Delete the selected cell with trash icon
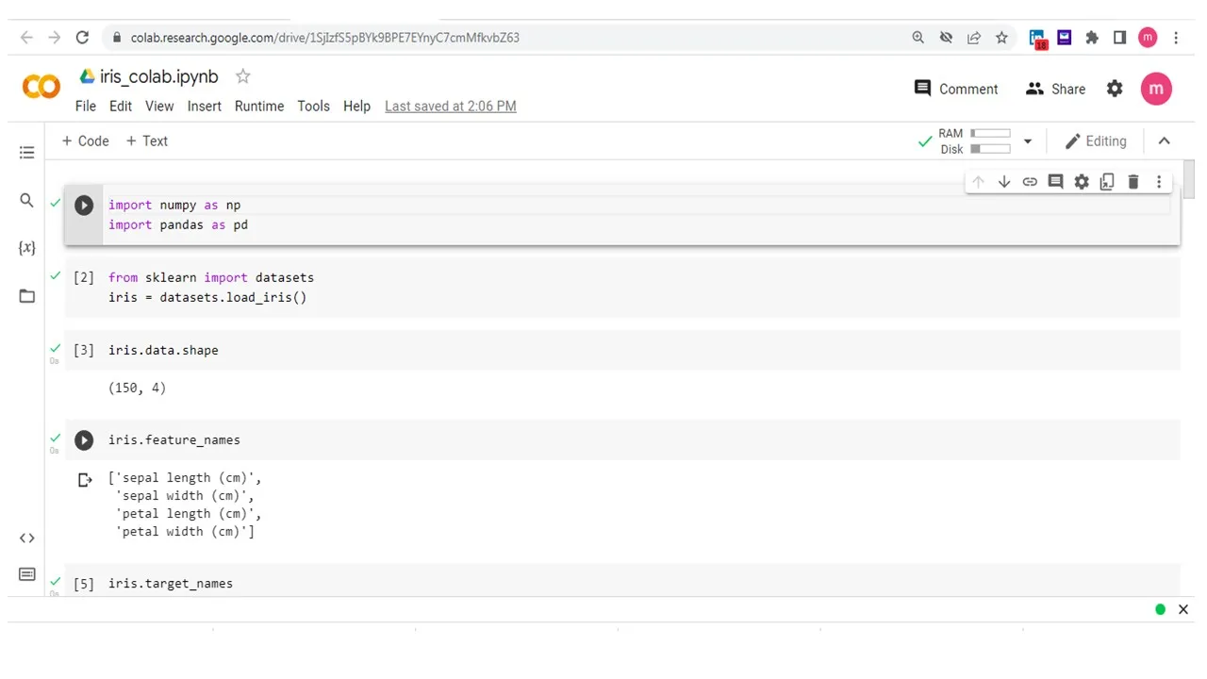Viewport: 1207px width, 679px height. pos(1133,182)
